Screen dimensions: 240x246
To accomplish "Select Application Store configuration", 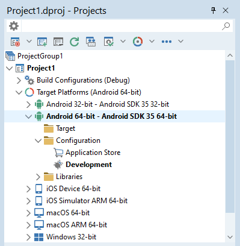I will [93, 153].
